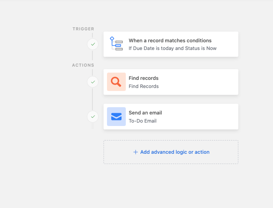
Task: Select the 'Send an email' action title
Action: pyautogui.click(x=145, y=113)
